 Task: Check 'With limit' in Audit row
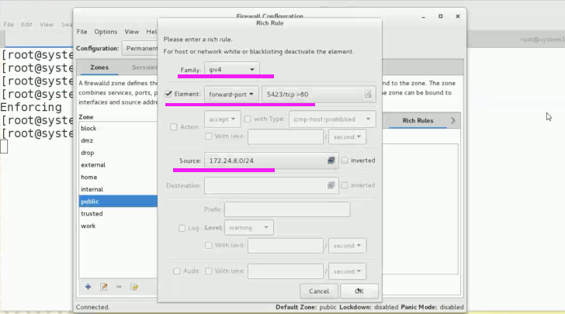click(208, 271)
